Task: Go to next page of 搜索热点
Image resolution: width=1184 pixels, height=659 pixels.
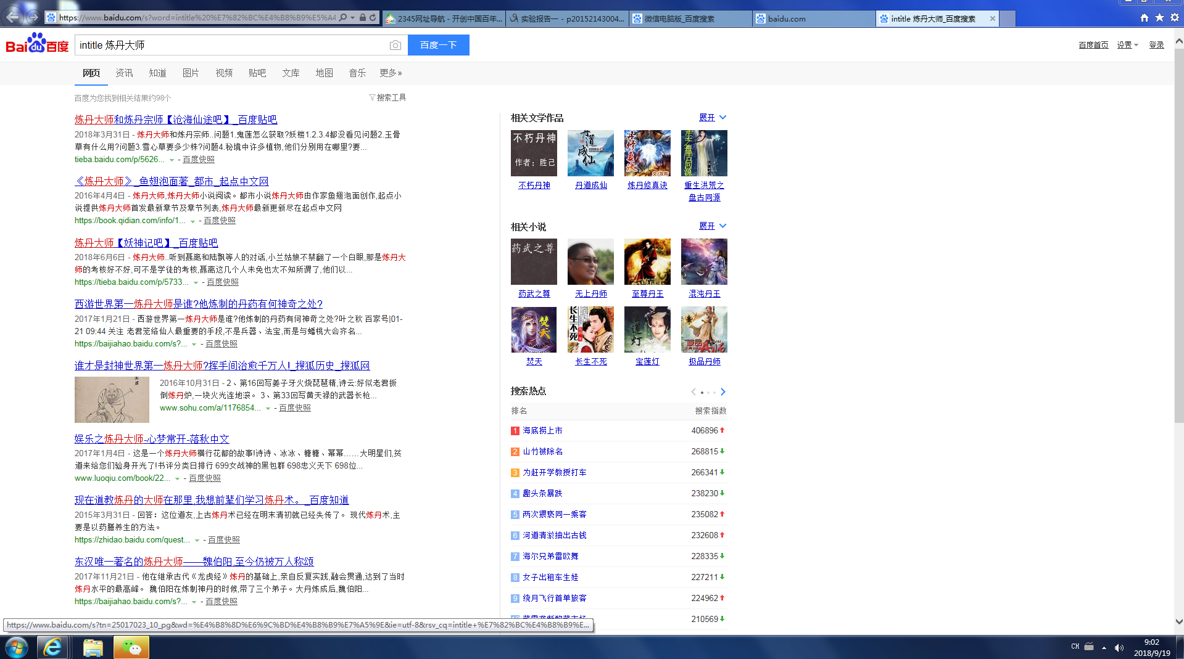Action: (723, 392)
